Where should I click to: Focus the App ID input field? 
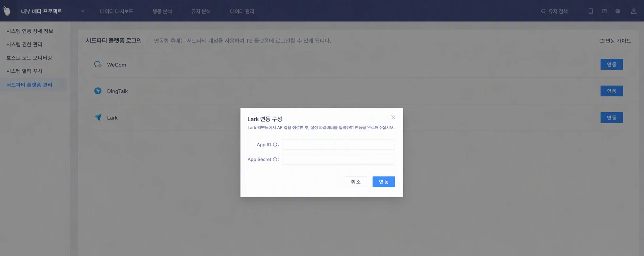[x=338, y=145]
